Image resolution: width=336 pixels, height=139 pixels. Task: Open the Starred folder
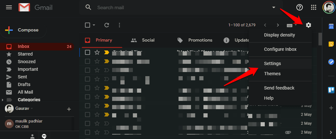point(25,54)
